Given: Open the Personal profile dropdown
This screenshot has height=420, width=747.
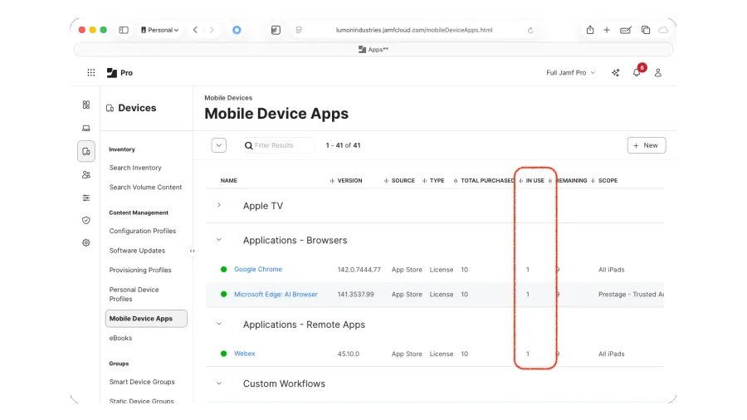Looking at the screenshot, I should 160,30.
